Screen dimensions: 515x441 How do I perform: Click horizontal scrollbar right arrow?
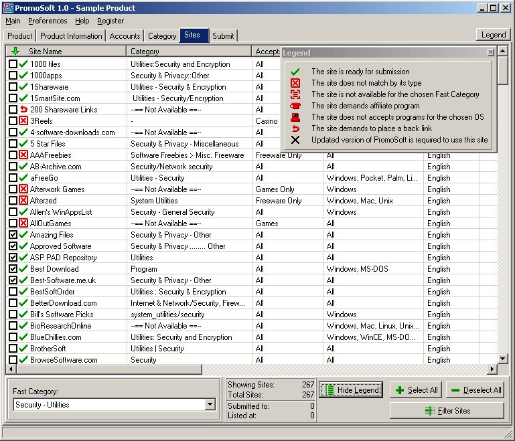pyautogui.click(x=492, y=369)
